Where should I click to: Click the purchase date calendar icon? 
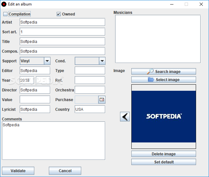pos(102,99)
